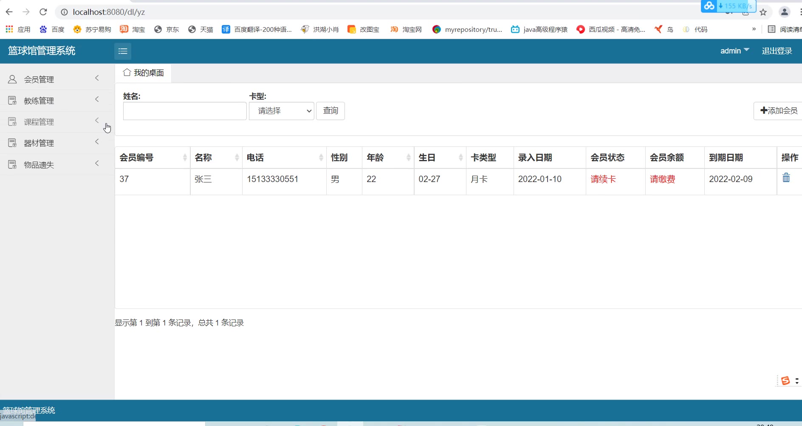
Task: Click the 查询 search button
Action: [x=330, y=111]
